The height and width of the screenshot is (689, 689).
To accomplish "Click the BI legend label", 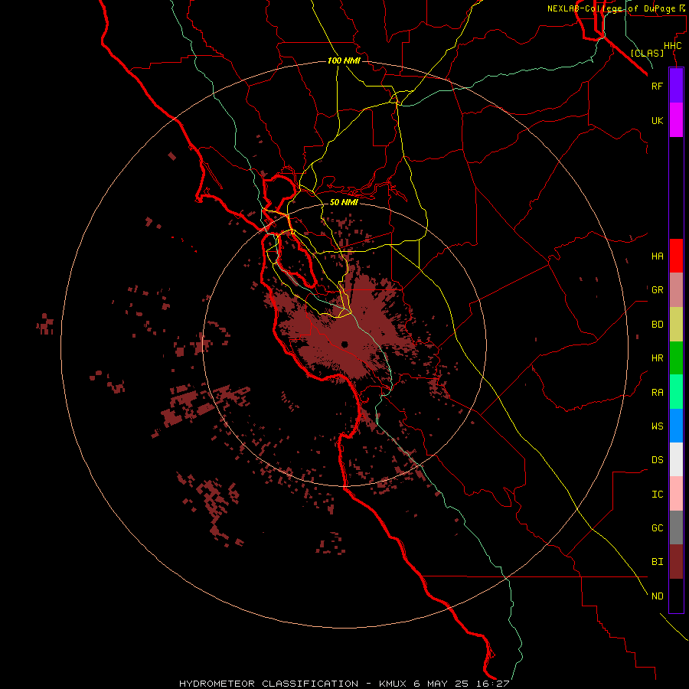I will pyautogui.click(x=657, y=562).
